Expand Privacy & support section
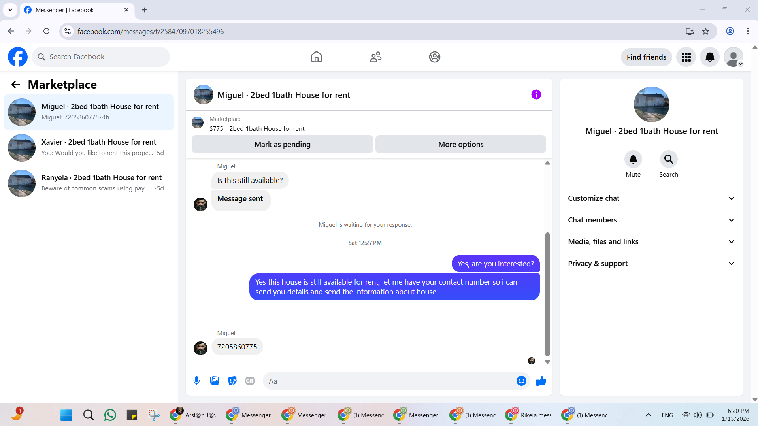This screenshot has width=758, height=426. [x=651, y=264]
